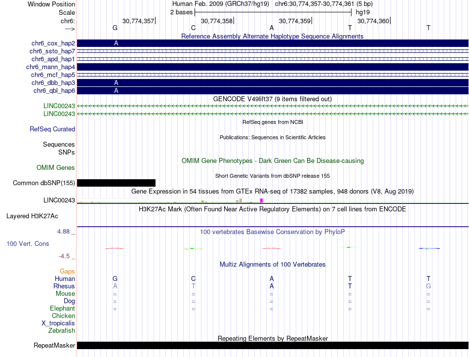
Task: Click Rhesus base G in last column
Action: pos(429,286)
